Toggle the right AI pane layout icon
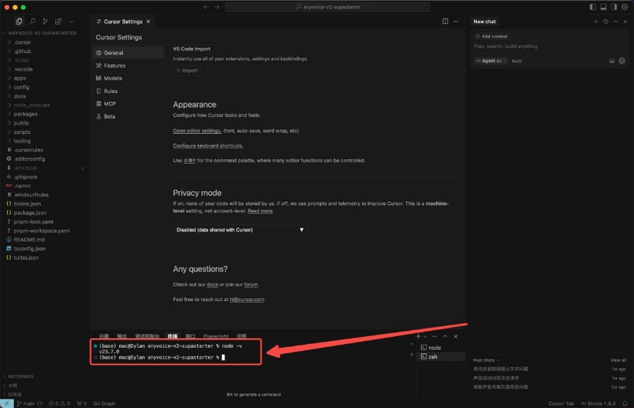Image resolution: width=634 pixels, height=408 pixels. (x=614, y=7)
